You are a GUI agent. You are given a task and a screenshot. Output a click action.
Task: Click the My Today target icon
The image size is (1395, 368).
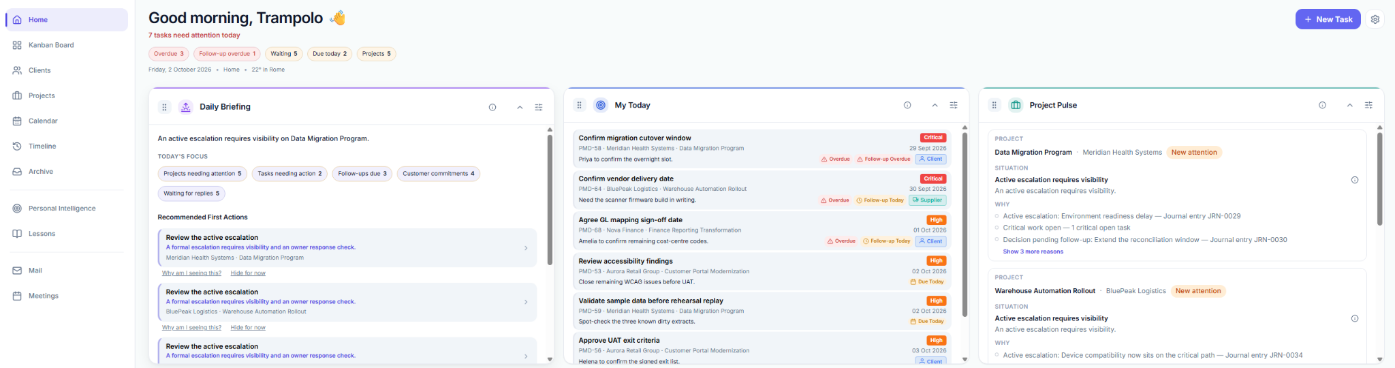(600, 105)
